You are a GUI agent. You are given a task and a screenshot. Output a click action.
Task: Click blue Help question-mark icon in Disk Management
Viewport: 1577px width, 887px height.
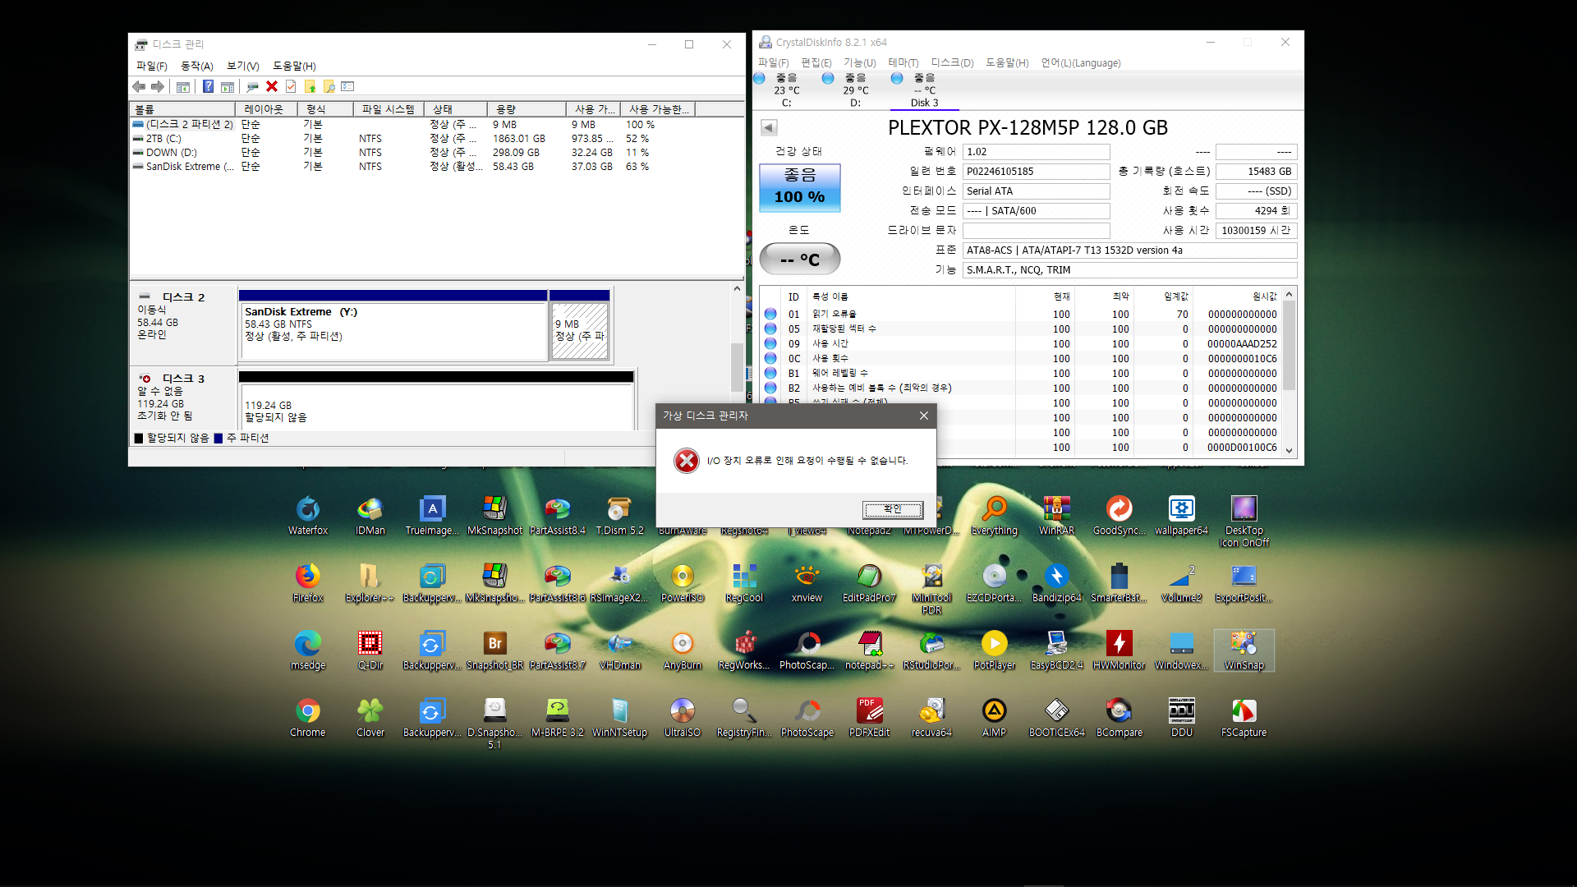[208, 86]
